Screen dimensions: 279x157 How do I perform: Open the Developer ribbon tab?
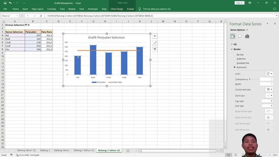(x=93, y=9)
